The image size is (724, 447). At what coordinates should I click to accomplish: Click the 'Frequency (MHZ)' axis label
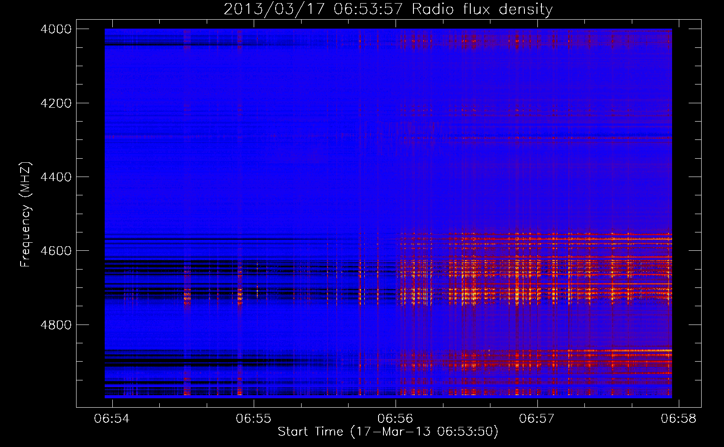26,215
